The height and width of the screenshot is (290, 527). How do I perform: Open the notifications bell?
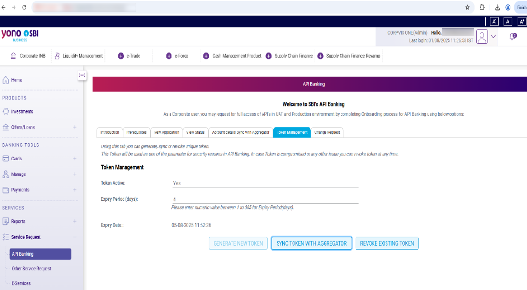512,37
